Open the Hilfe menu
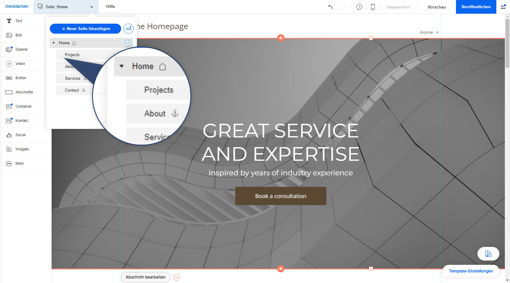Image resolution: width=510 pixels, height=283 pixels. click(110, 6)
